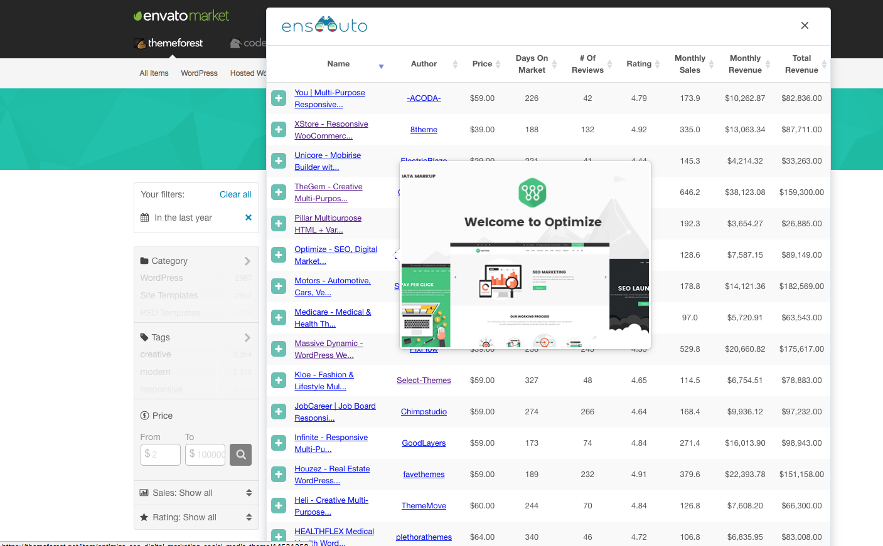Expand the Medicare Medical row plus icon
Image resolution: width=883 pixels, height=546 pixels.
pyautogui.click(x=279, y=318)
